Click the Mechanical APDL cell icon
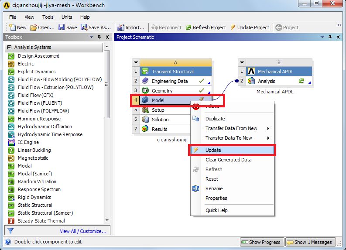The height and width of the screenshot is (250, 346). [x=251, y=71]
